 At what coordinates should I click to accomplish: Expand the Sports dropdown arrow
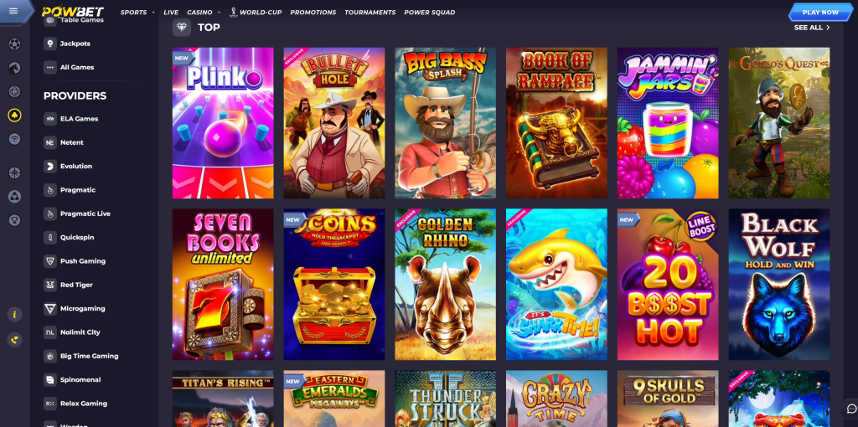[153, 13]
